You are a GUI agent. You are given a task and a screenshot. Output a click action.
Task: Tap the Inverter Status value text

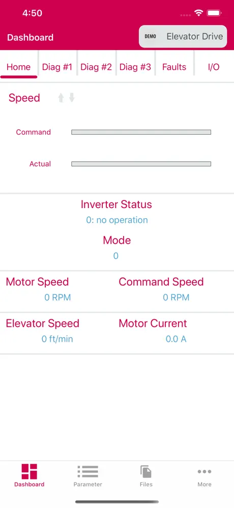coord(117,220)
